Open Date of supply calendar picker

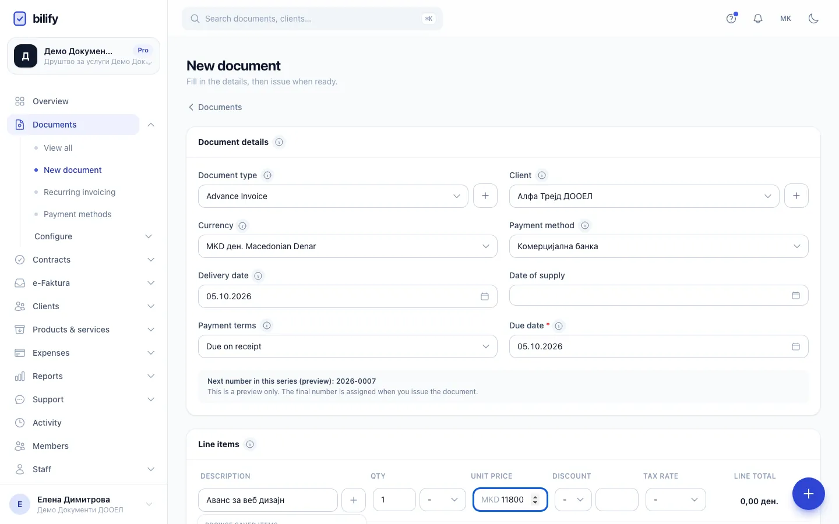[796, 295]
